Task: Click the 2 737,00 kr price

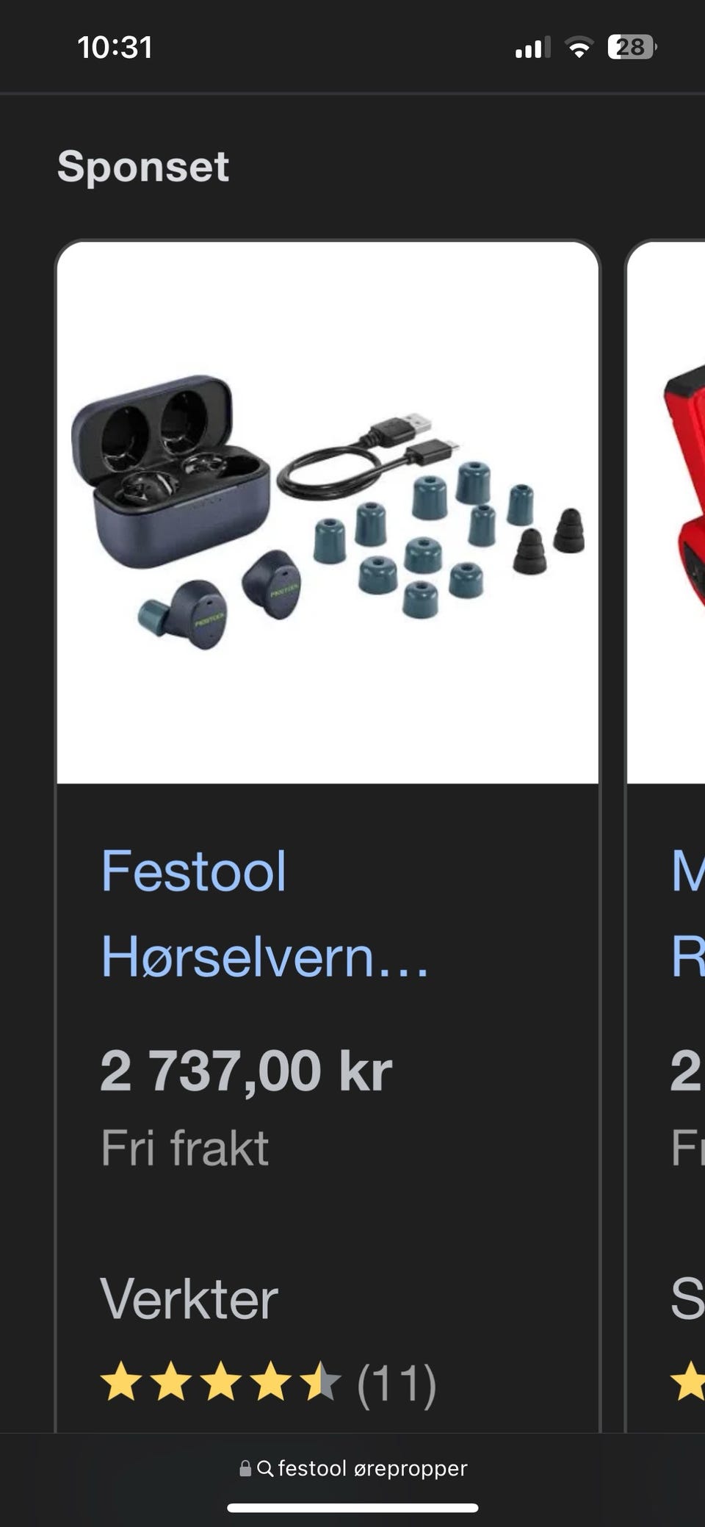Action: [x=246, y=1071]
